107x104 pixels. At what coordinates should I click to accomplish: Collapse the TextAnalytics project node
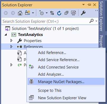click(x=6, y=35)
